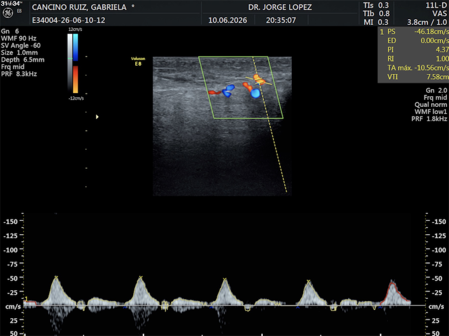Click the blue section of the color scale
The height and width of the screenshot is (336, 449).
76,47
